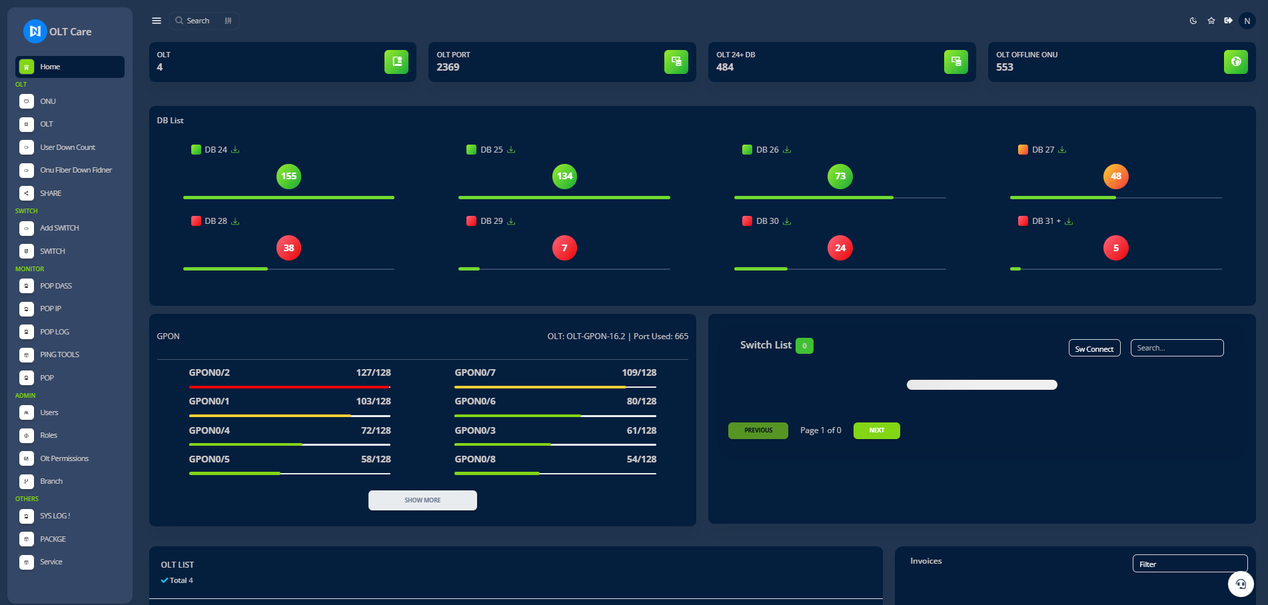This screenshot has width=1268, height=605.
Task: Click the red status square beside DB 28
Action: (x=195, y=221)
